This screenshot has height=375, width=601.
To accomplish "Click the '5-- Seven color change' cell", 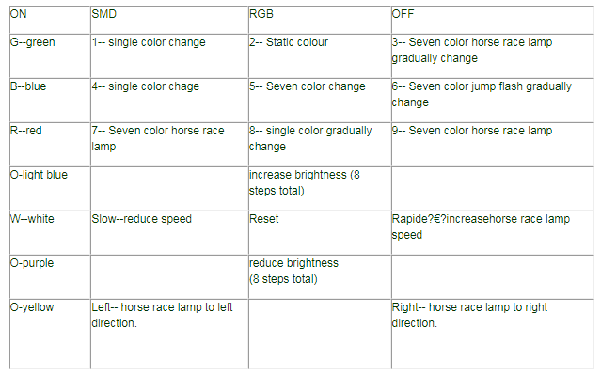I will (320, 101).
